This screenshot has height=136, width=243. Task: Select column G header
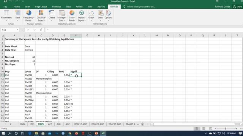[87, 36]
